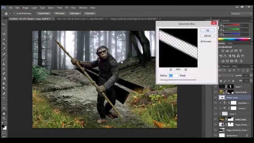This screenshot has width=254, height=143.
Task: Open the Adjustments panel flyout menu
Action: click(251, 43)
